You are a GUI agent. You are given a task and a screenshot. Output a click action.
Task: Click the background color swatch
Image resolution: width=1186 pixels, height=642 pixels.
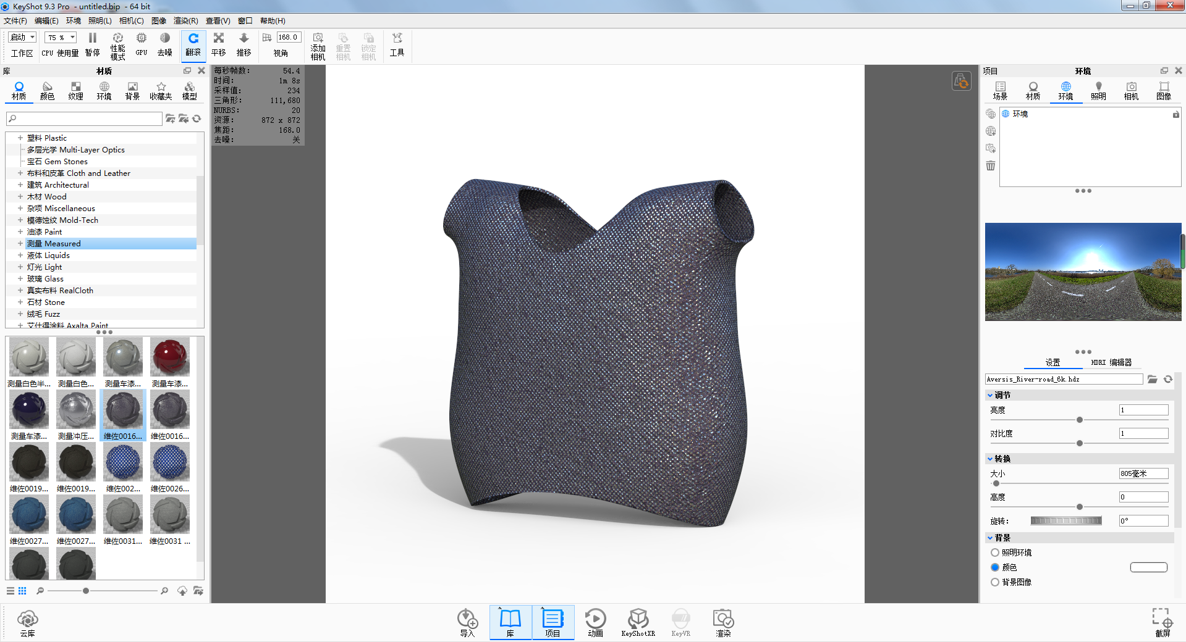[x=1149, y=567]
